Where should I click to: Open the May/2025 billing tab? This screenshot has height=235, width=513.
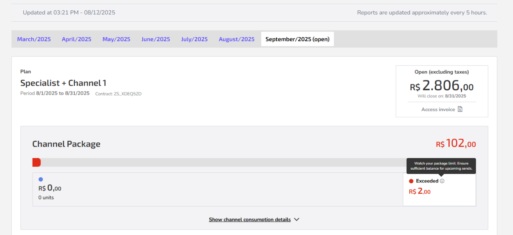click(x=116, y=39)
